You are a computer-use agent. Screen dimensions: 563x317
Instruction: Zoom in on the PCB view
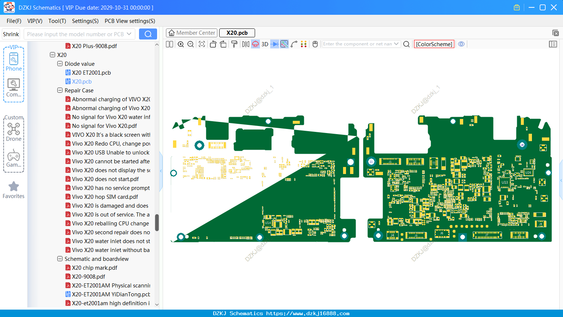(181, 44)
